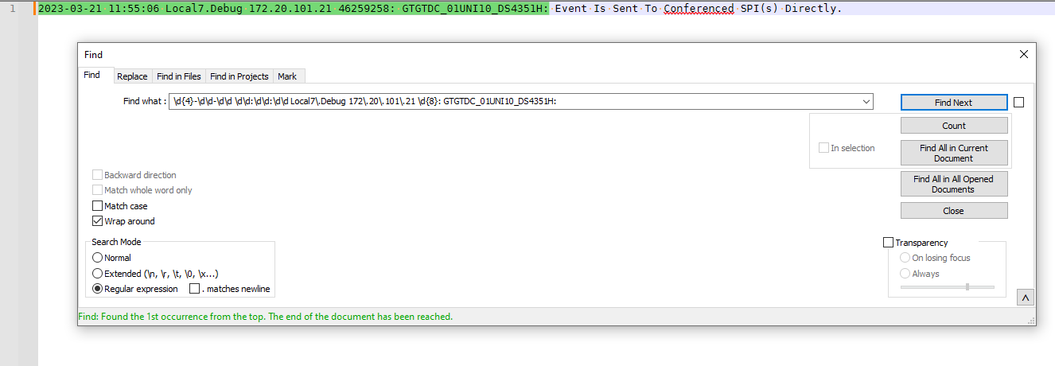
Task: Click the word 'Directly.' in the editor
Action: (x=813, y=9)
